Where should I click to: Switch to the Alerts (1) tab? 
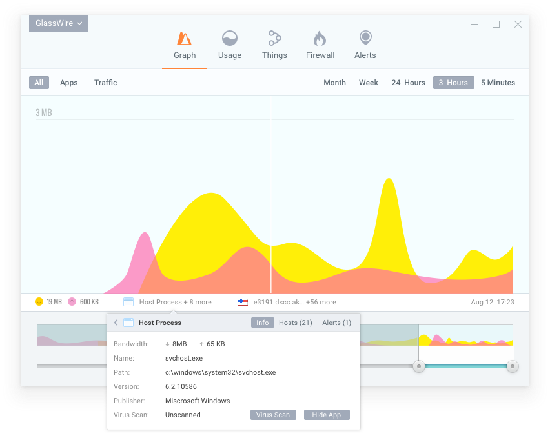pos(337,323)
